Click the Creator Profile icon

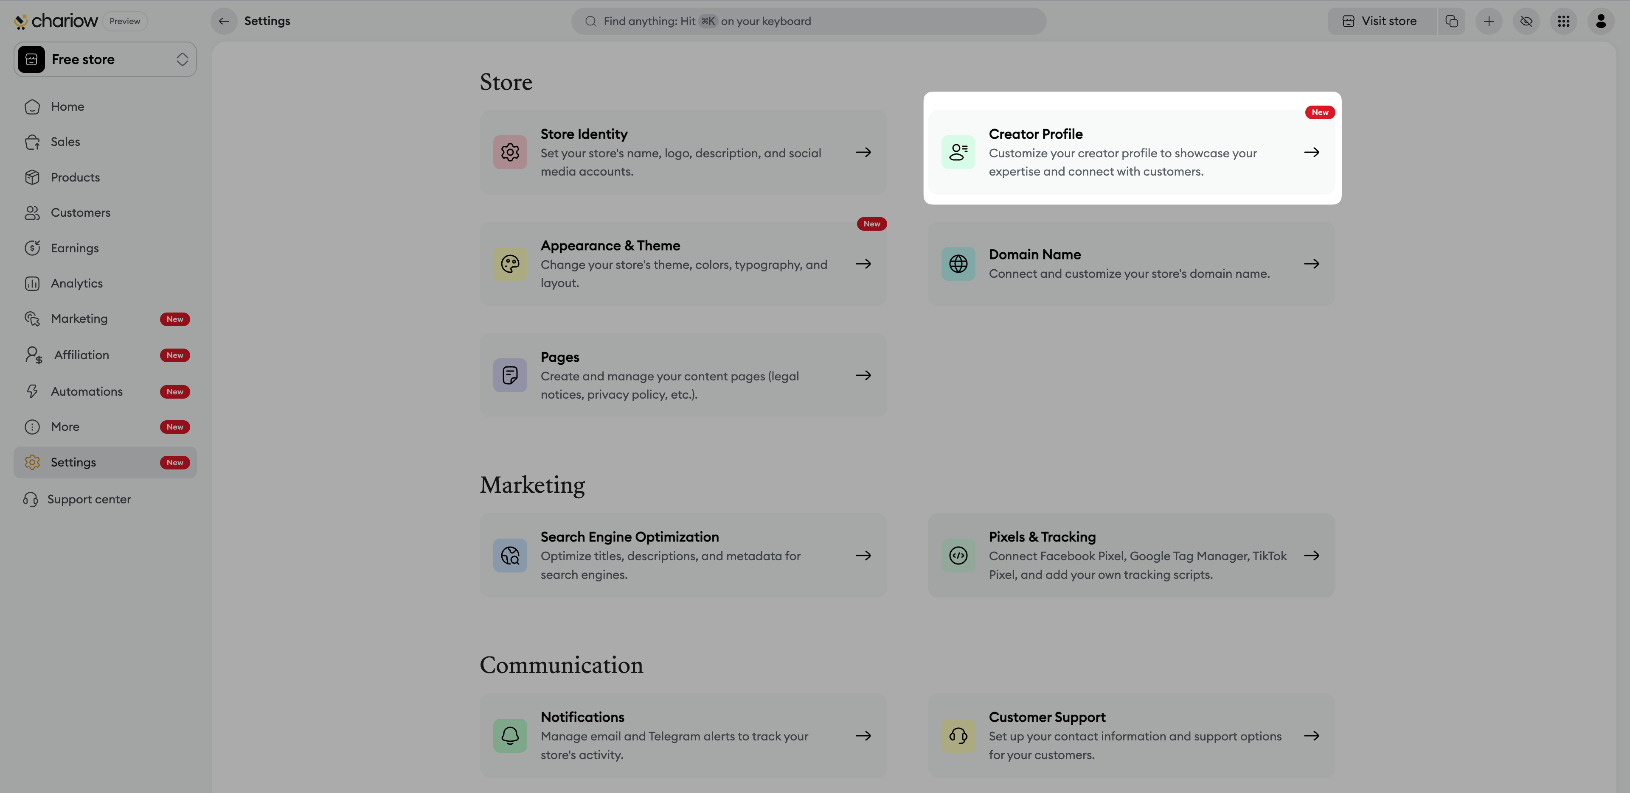(x=958, y=152)
